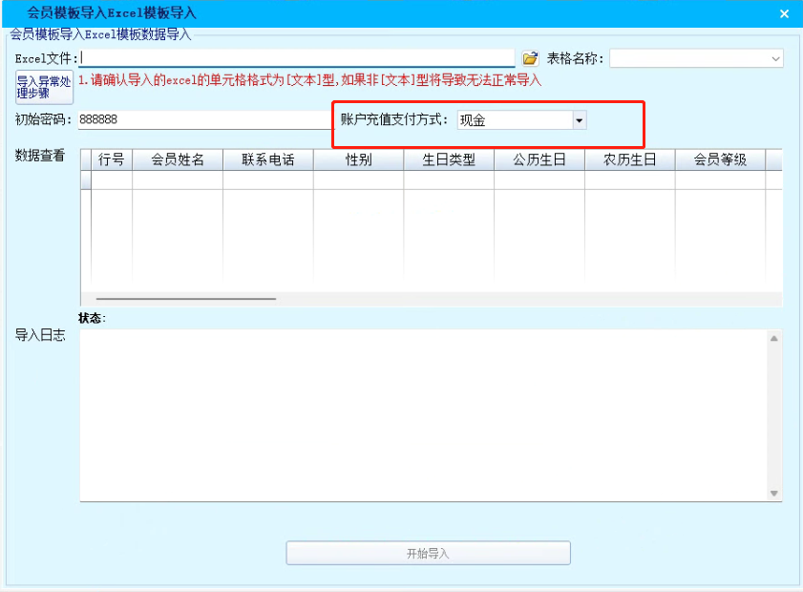Viewport: 803px width, 592px height.
Task: Click into the Excel文件 path field
Action: click(297, 58)
